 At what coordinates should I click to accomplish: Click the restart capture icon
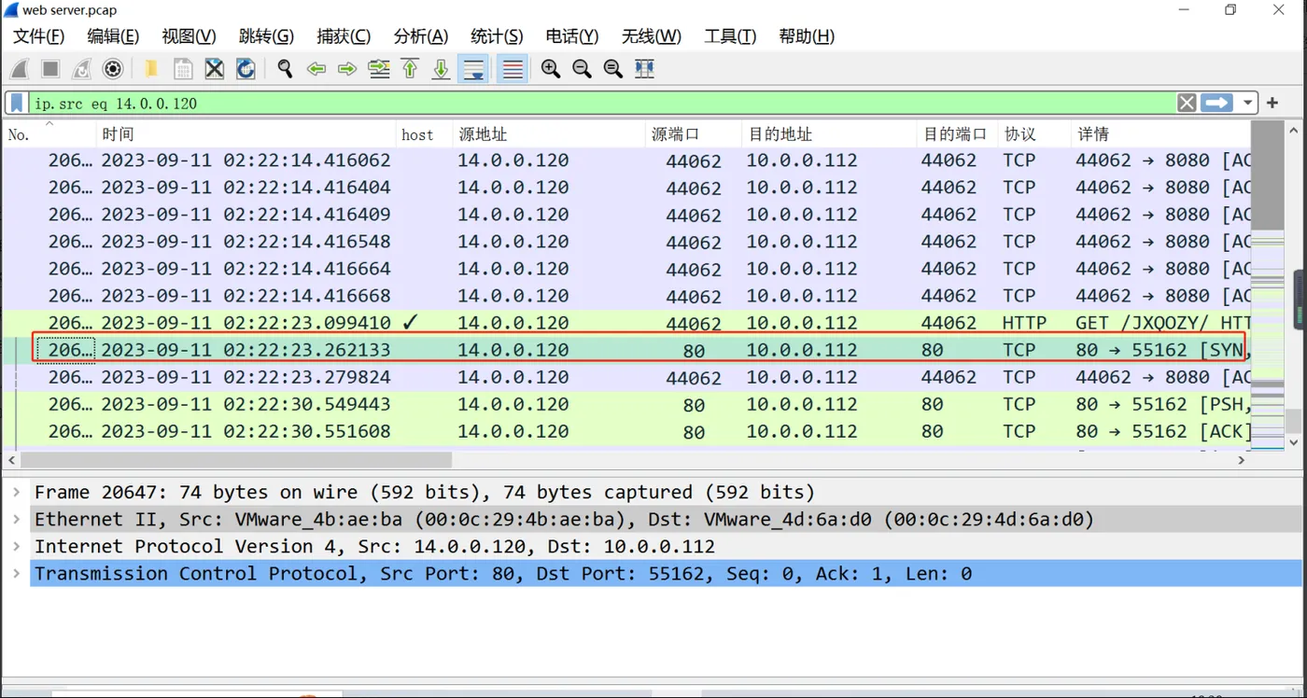82,69
